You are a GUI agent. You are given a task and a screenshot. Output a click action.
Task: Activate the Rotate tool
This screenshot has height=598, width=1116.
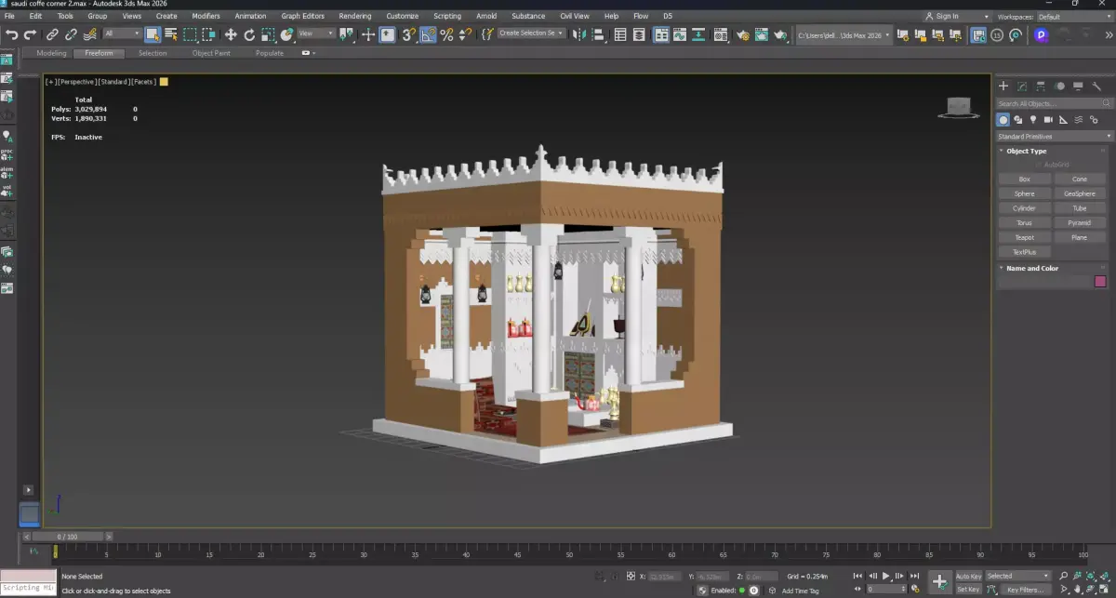pyautogui.click(x=249, y=34)
